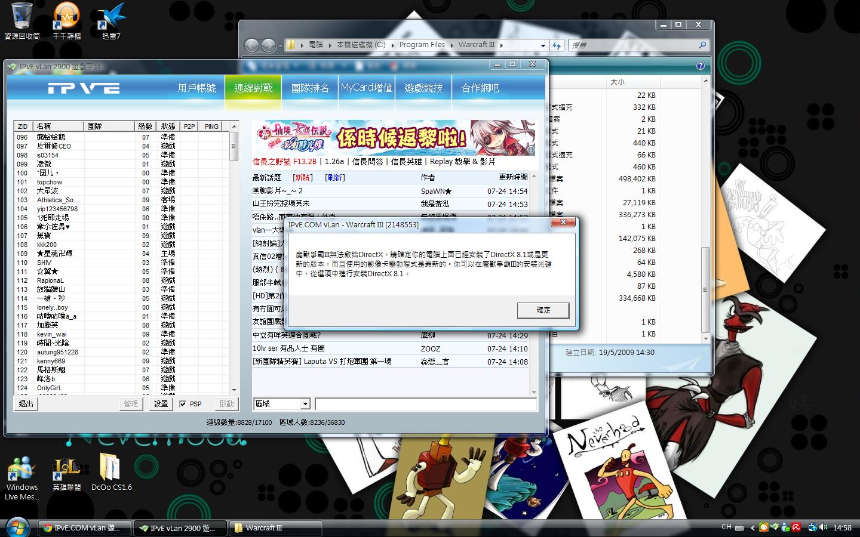
Task: Open the 用戶帳號 tab
Action: (196, 88)
